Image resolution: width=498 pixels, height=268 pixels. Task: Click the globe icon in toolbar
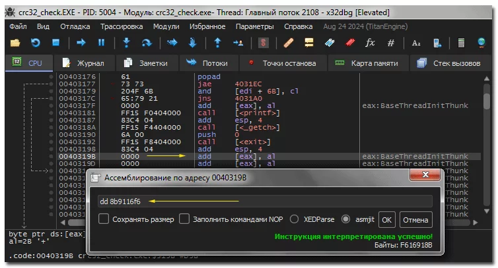[481, 42]
